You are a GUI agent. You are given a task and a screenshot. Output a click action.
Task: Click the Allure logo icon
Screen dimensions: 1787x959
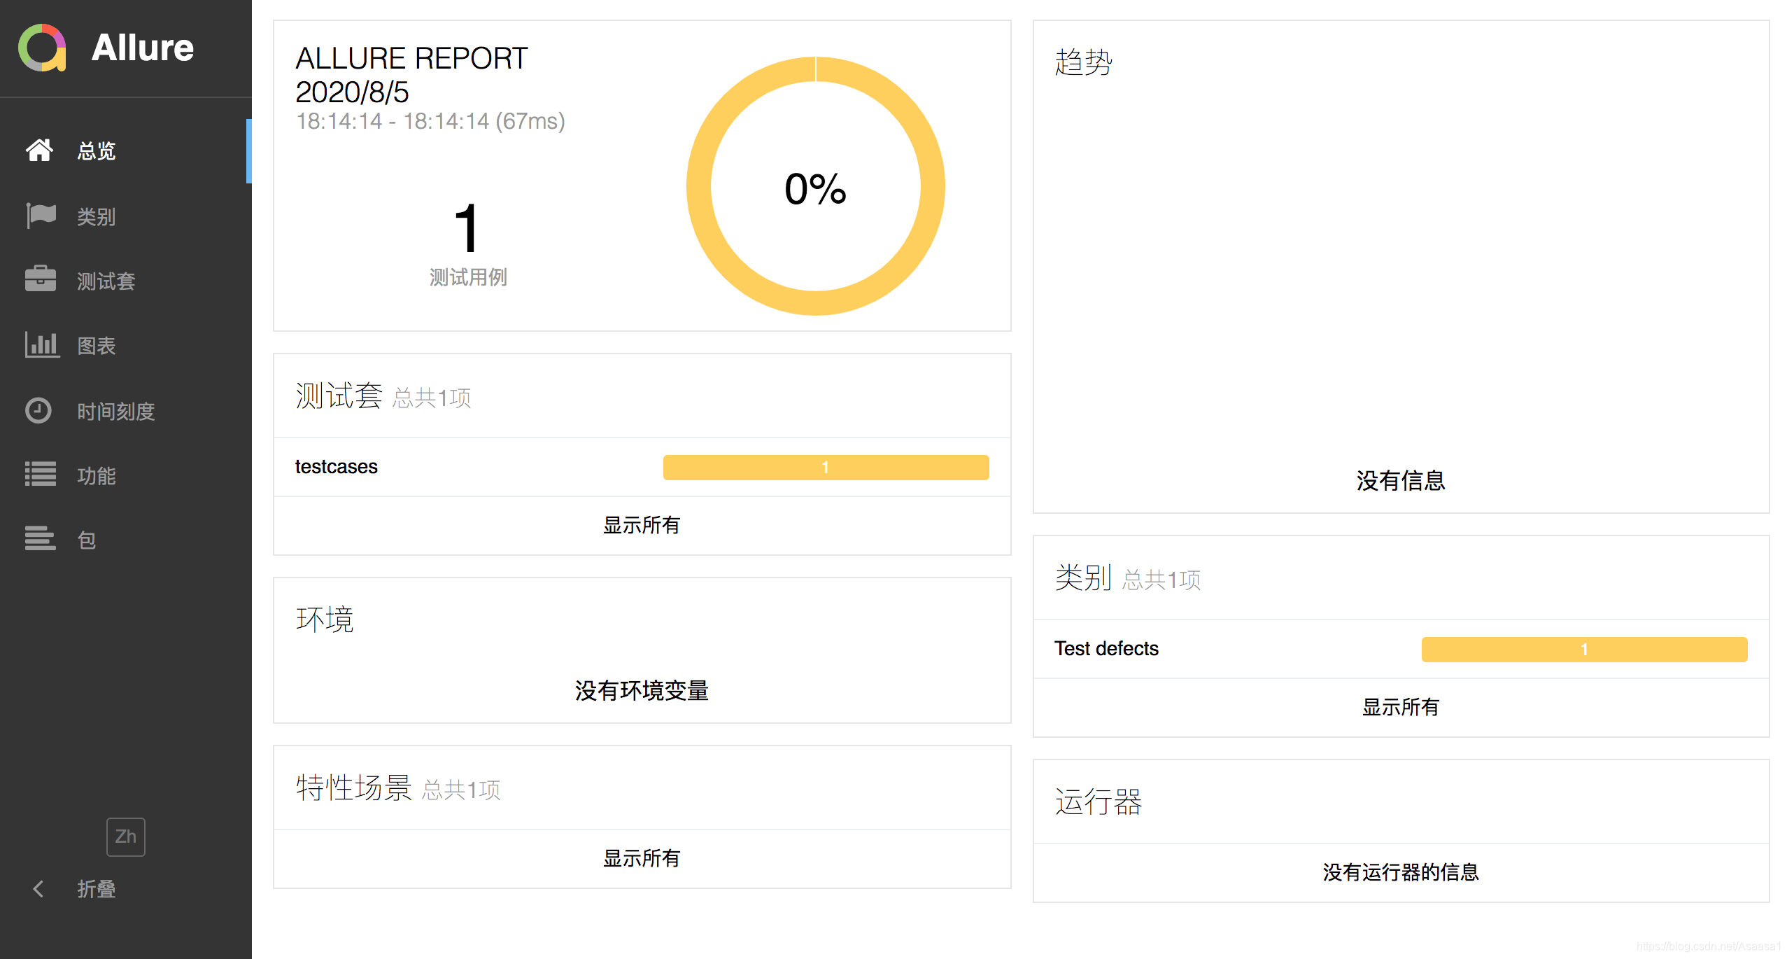tap(42, 48)
